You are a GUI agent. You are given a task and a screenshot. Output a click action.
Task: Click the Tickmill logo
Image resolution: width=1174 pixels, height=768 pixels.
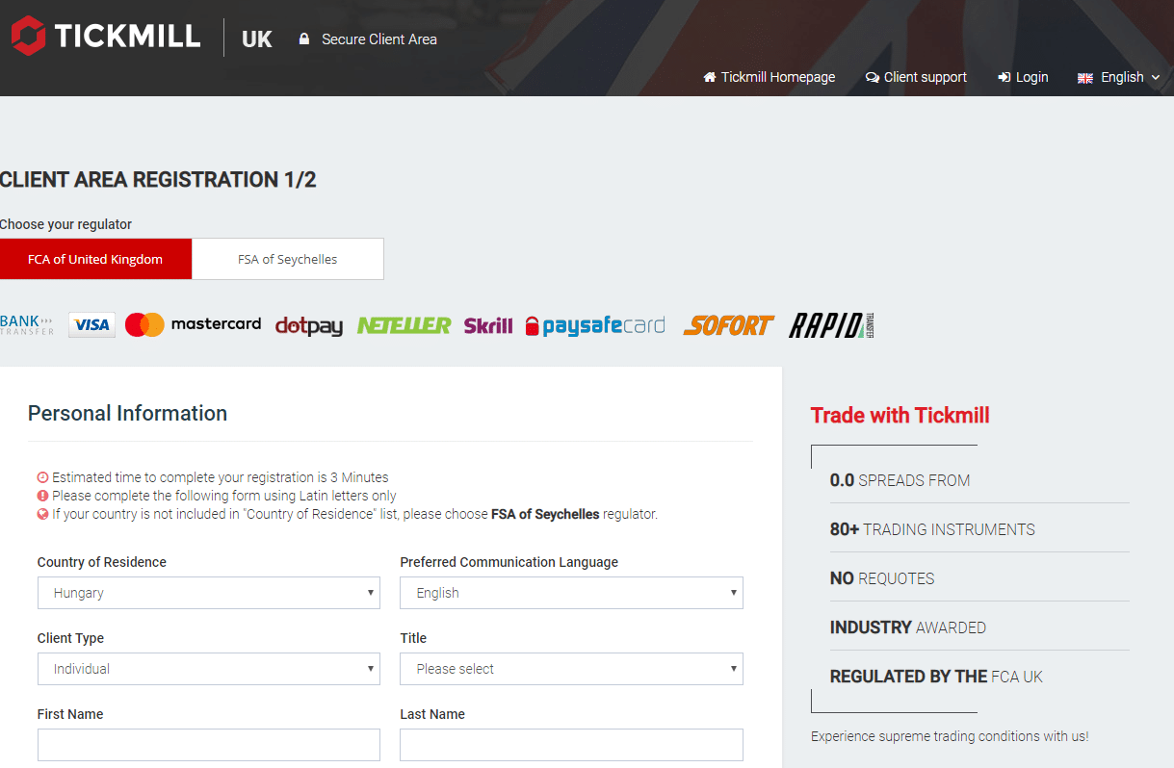(x=105, y=37)
